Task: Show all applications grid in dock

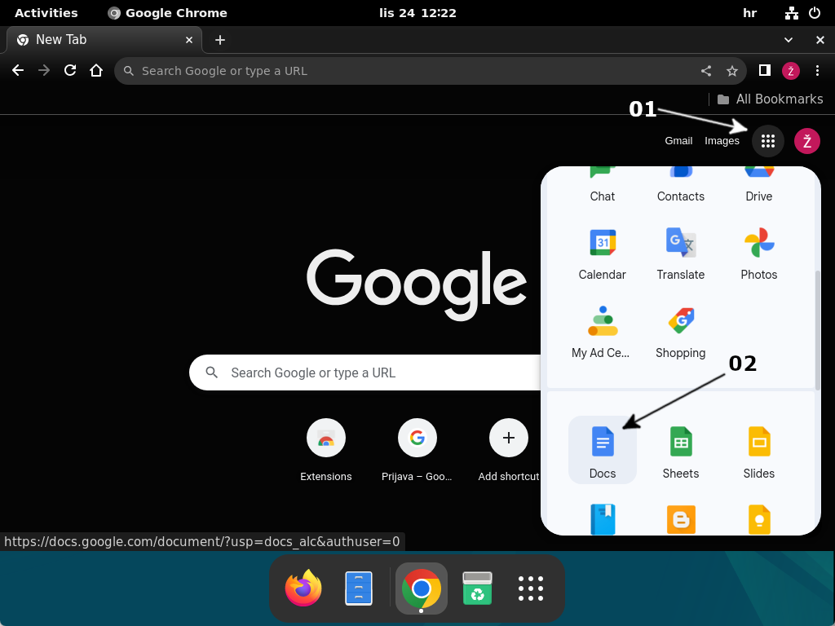Action: 531,589
